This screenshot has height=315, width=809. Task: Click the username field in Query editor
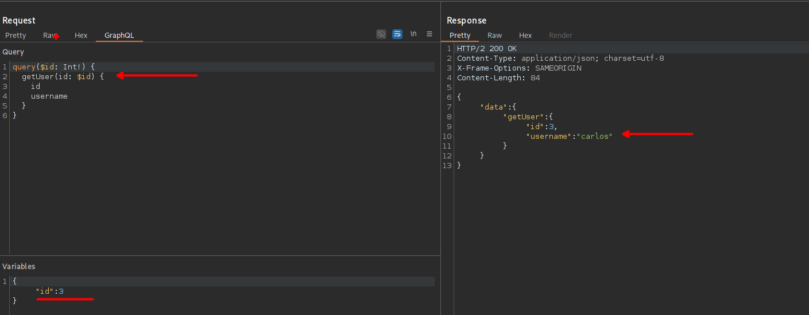(49, 96)
